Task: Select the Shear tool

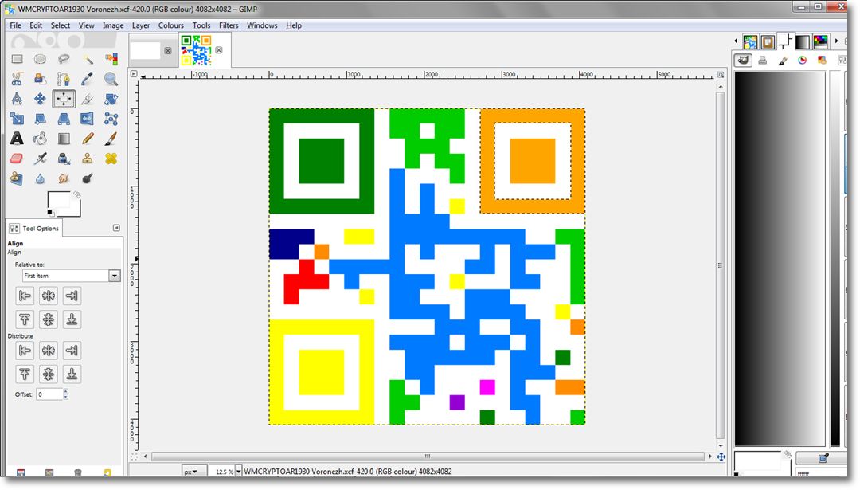Action: [x=40, y=119]
